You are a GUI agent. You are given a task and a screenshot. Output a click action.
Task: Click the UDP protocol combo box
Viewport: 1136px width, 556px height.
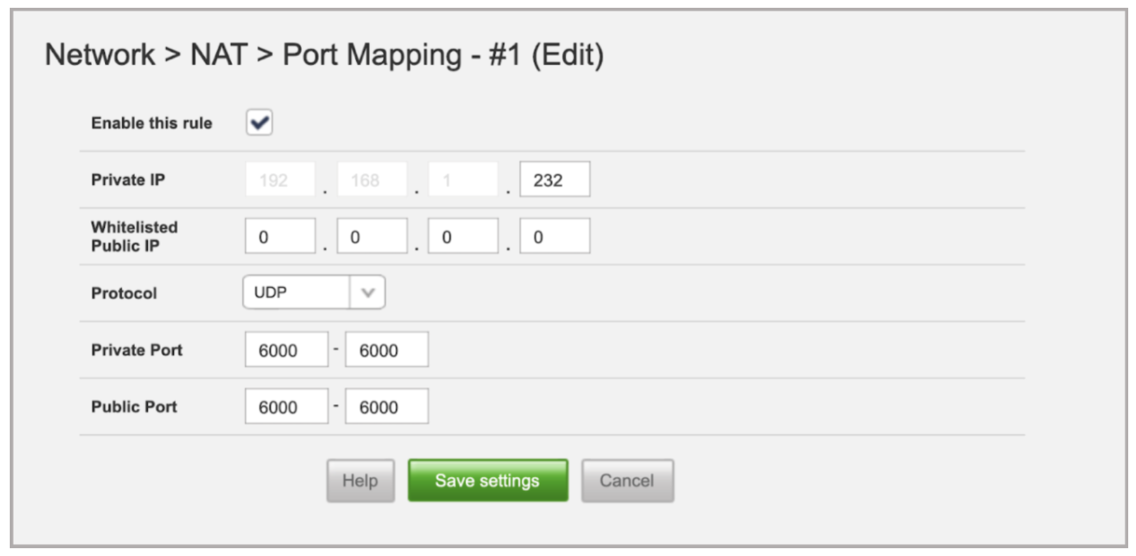[297, 292]
